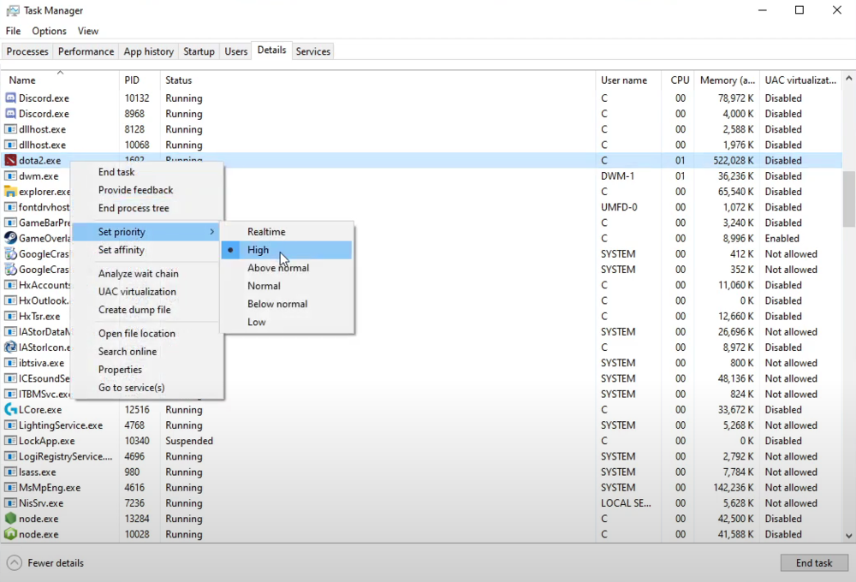Viewport: 856px width, 582px height.
Task: Switch to the Performance tab
Action: (86, 51)
